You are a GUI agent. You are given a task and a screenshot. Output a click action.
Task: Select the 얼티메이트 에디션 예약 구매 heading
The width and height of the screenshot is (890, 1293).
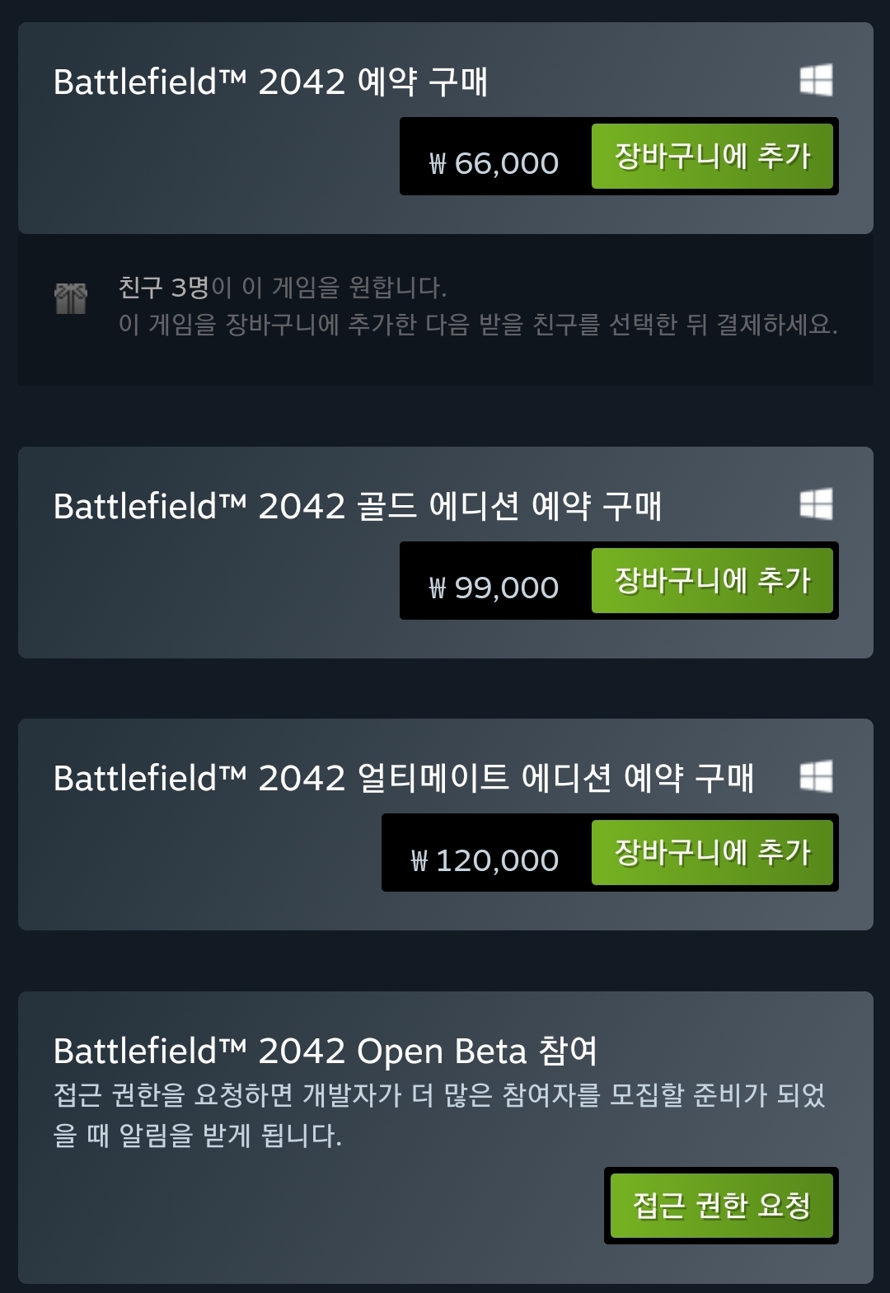[x=403, y=778]
